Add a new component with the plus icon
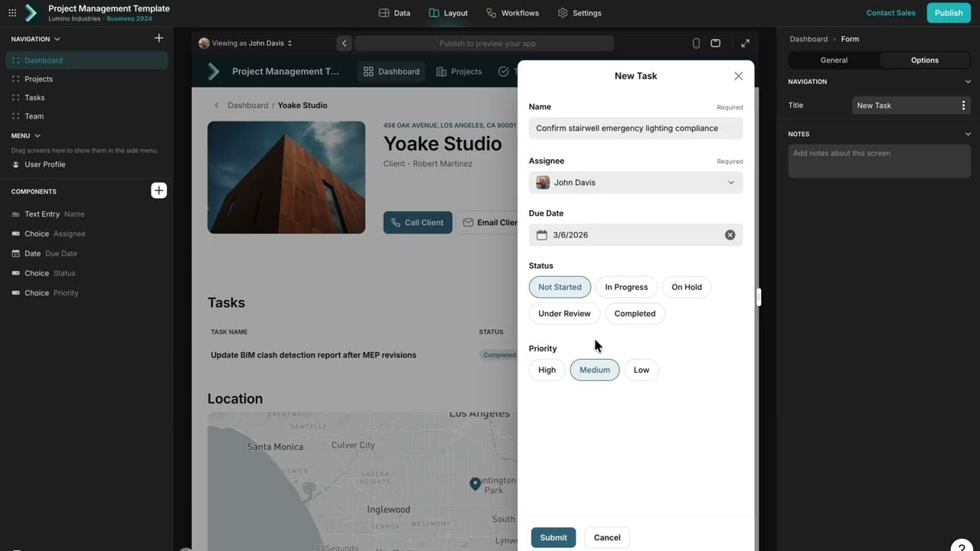The image size is (980, 551). tap(158, 190)
